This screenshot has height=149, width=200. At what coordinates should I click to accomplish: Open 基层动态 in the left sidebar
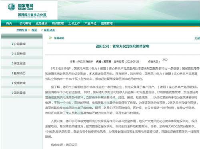[20, 73]
